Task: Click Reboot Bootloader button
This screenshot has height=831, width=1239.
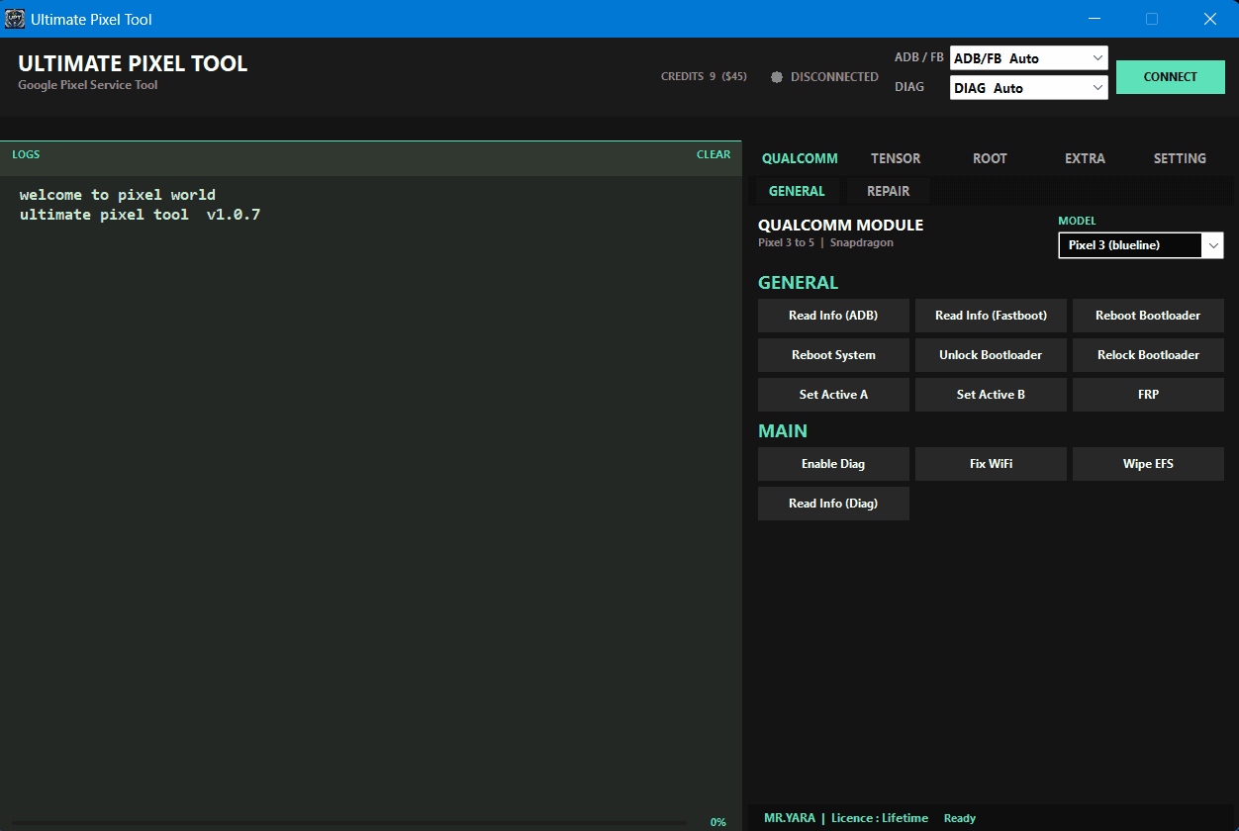Action: (1148, 316)
